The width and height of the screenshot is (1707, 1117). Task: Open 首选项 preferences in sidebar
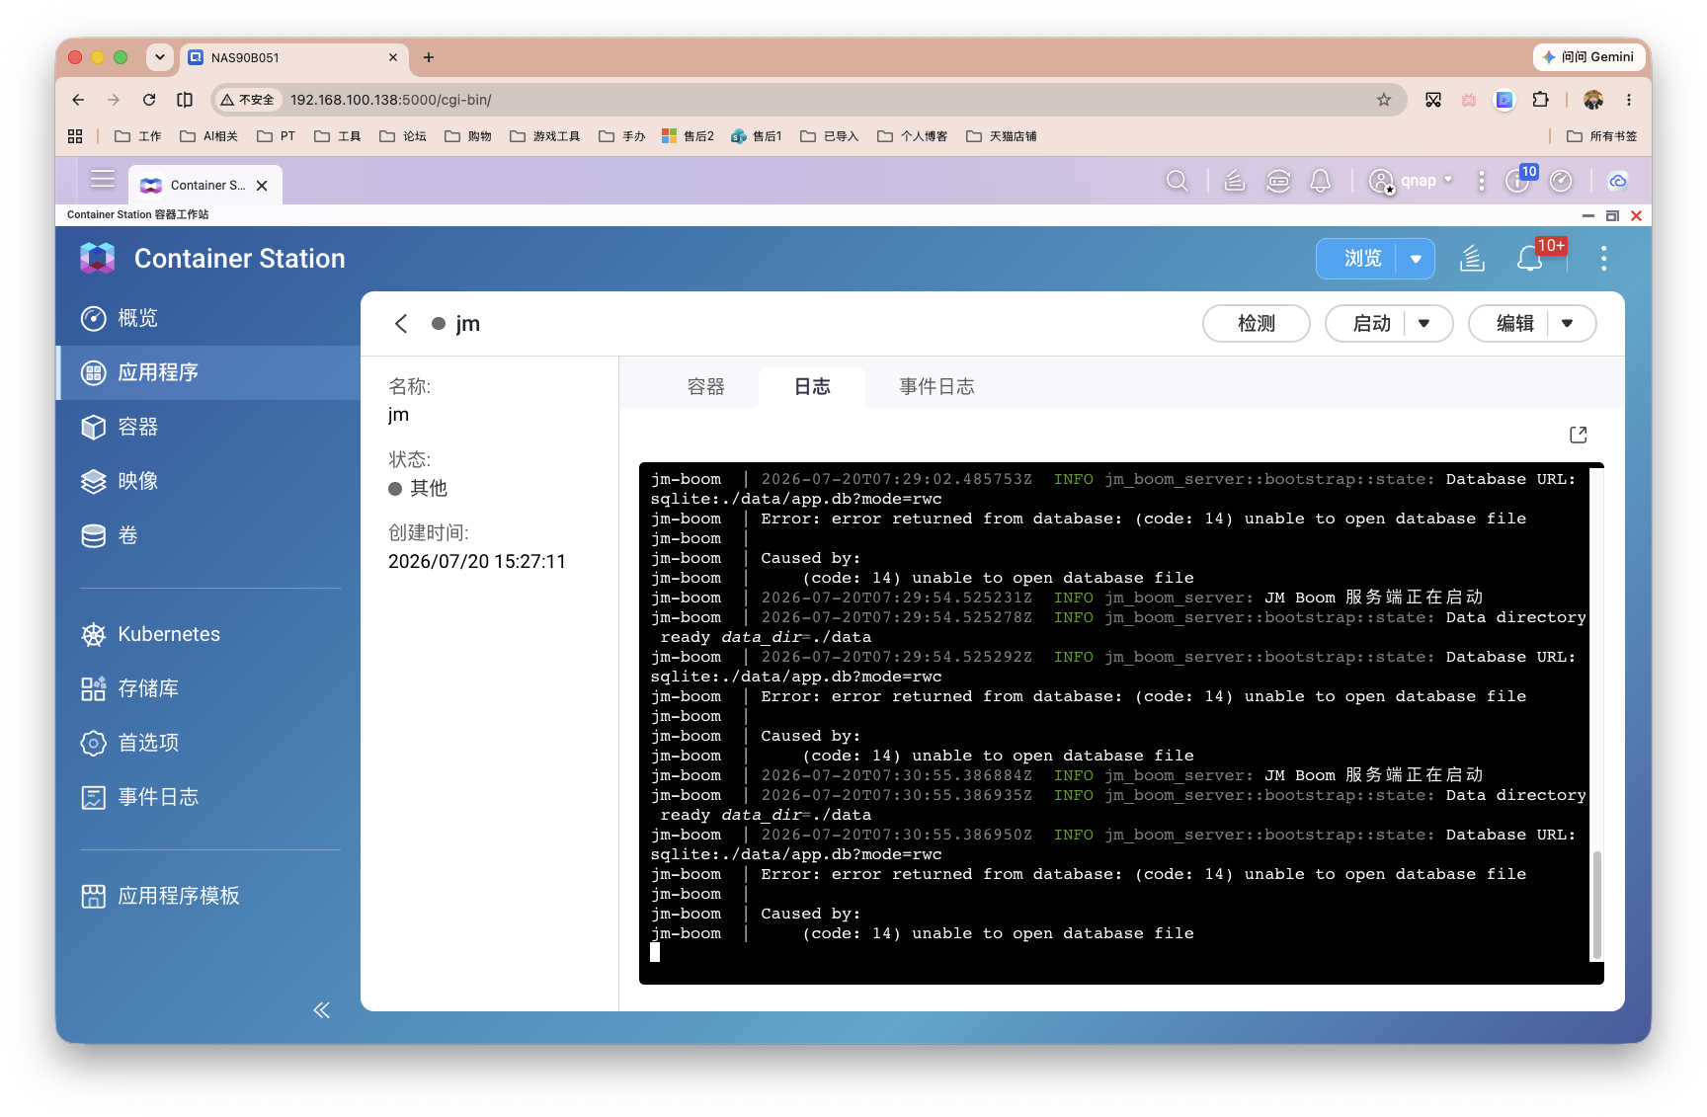tap(208, 743)
